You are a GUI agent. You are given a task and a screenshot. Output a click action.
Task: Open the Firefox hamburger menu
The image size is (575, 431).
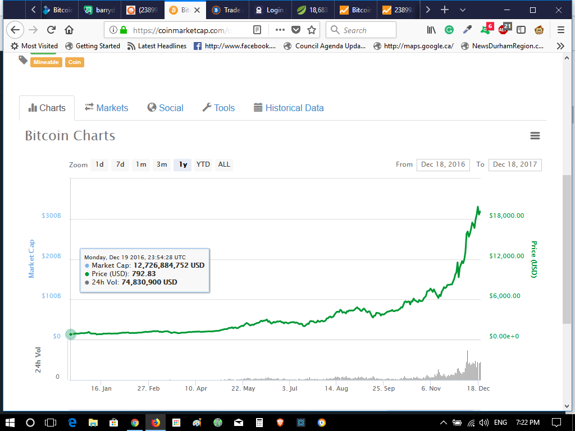click(561, 30)
